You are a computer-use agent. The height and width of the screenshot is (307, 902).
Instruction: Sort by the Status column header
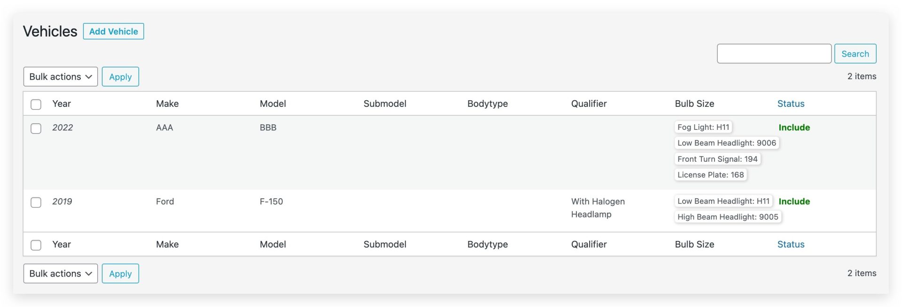tap(791, 104)
